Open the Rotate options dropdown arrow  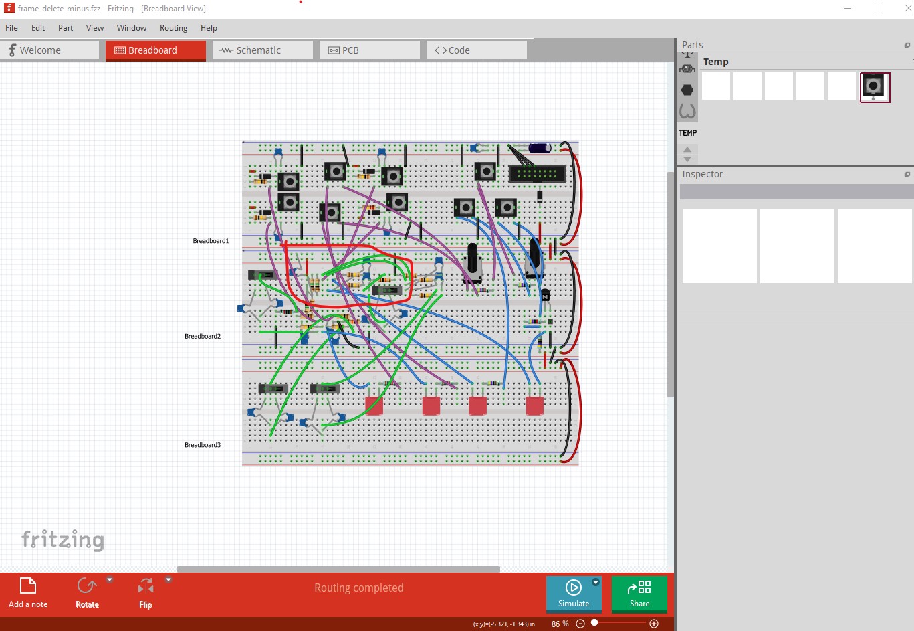point(110,580)
